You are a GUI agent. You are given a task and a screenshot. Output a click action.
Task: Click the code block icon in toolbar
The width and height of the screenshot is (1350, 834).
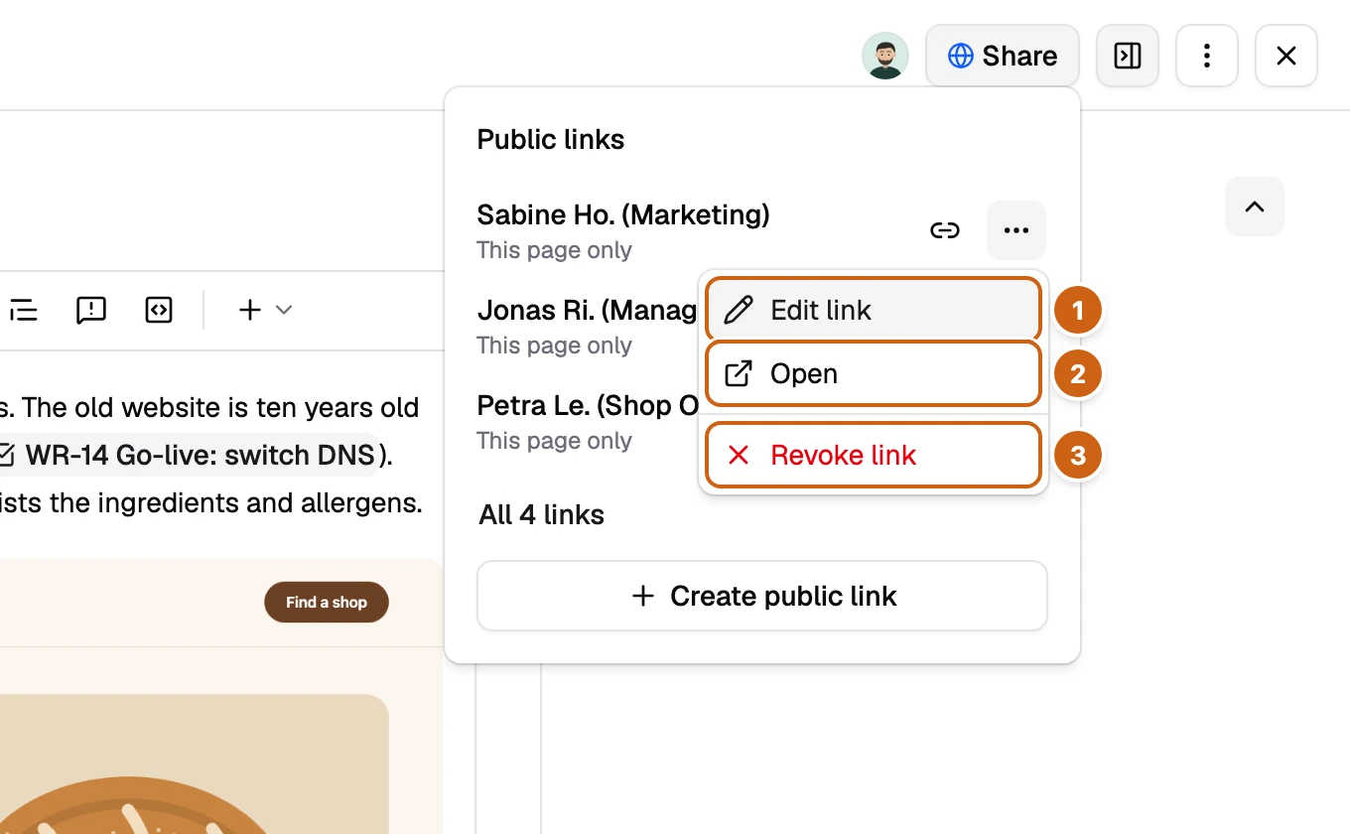click(159, 310)
